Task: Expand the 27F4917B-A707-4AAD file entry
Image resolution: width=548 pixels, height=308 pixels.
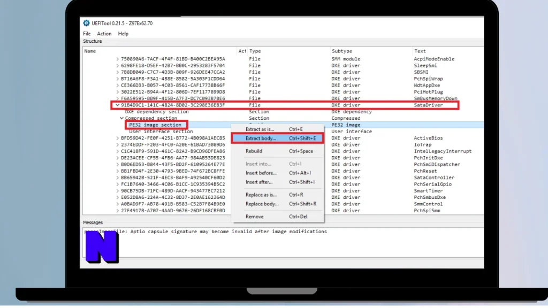Action: click(117, 211)
